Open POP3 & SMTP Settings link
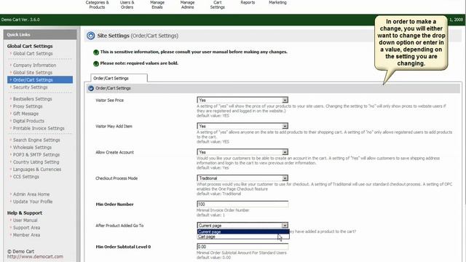Viewport: 466px width, 262px height. pos(36,154)
